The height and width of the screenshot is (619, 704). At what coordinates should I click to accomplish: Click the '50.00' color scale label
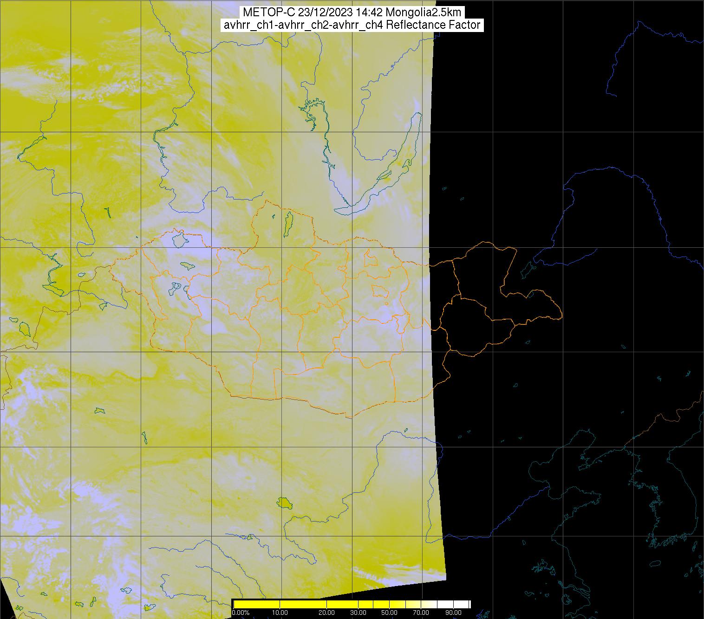coord(390,613)
